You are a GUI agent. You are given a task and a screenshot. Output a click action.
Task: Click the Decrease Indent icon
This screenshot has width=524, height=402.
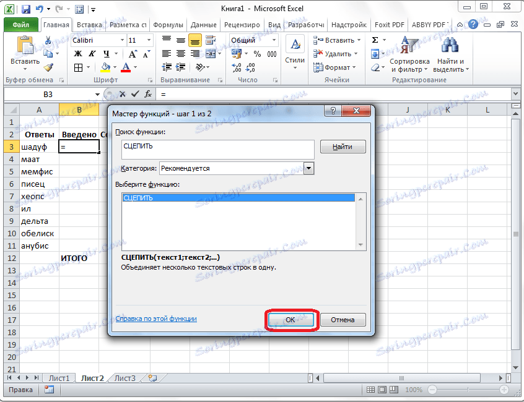click(x=167, y=67)
